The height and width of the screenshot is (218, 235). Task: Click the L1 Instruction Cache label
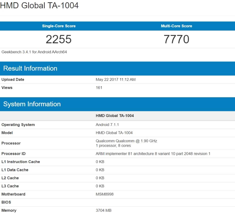[x=21, y=162]
